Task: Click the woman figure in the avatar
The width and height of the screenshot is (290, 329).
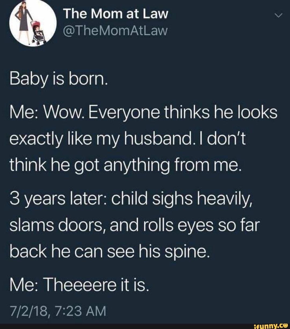Action: click(x=24, y=22)
